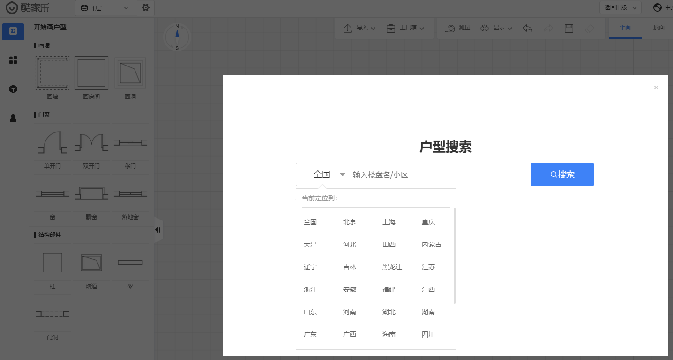Image resolution: width=673 pixels, height=360 pixels.
Task: Choose 北京 from the region list
Action: (x=350, y=222)
